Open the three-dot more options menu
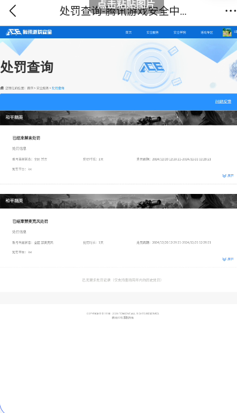 (230, 11)
